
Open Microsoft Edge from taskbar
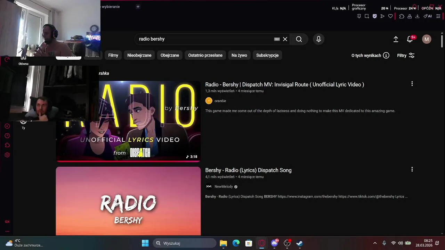[236, 243]
